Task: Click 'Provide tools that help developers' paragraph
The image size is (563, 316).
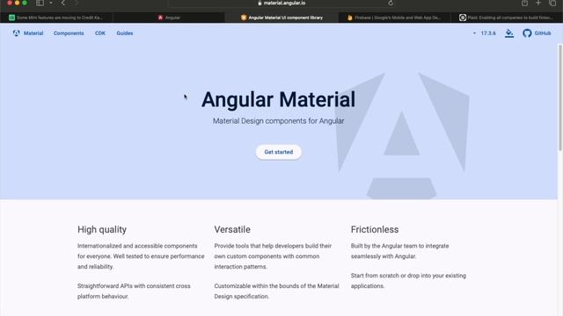Action: point(273,256)
